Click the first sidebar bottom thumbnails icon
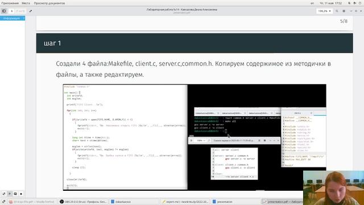This screenshot has width=364, height=205. click(4, 194)
